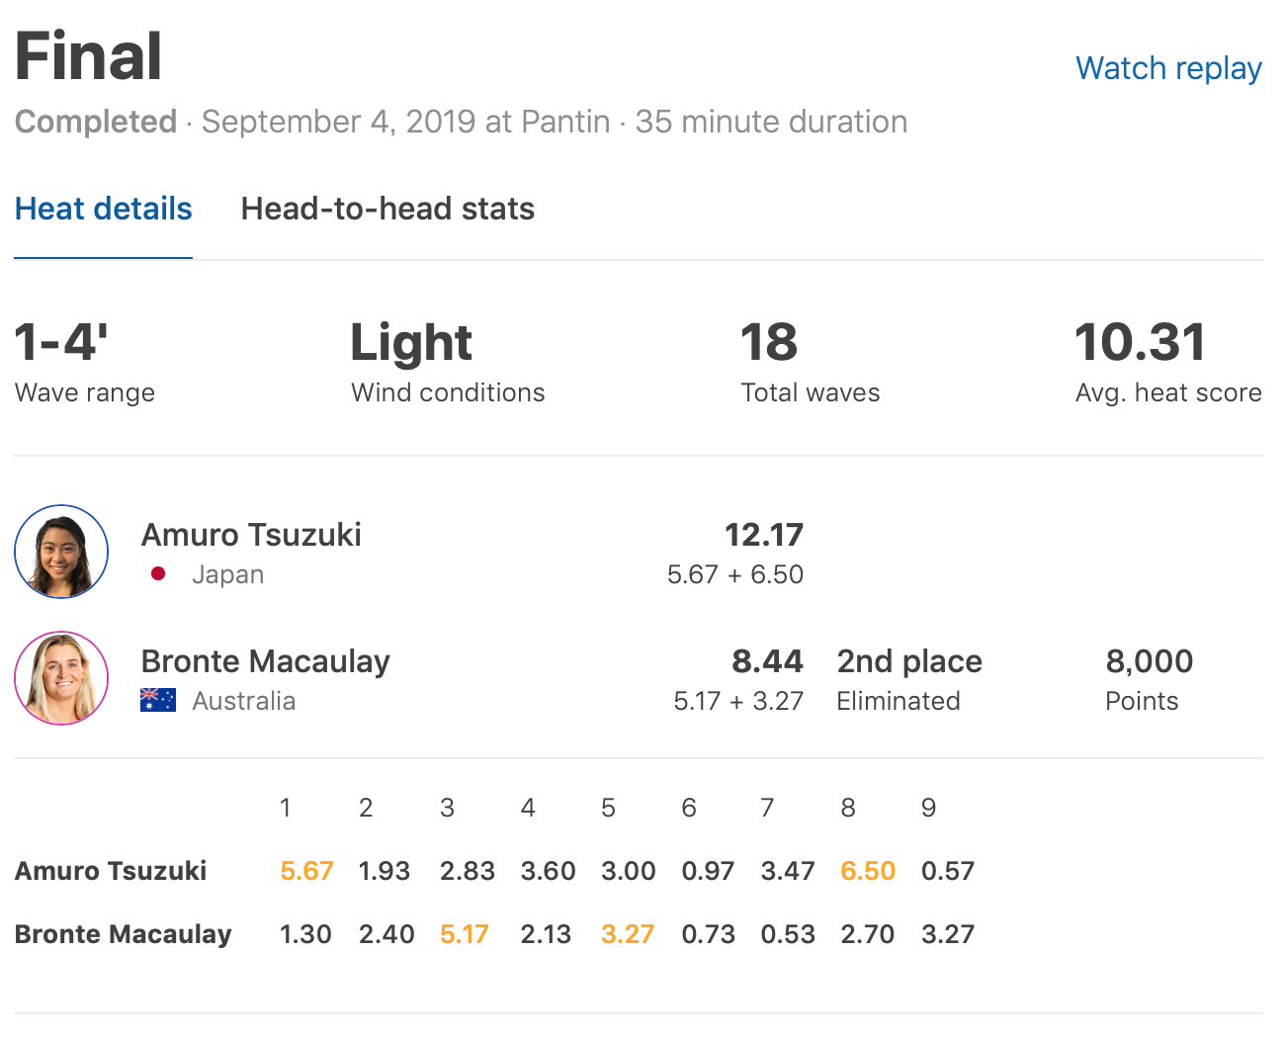Click Amuro Tsuzuki's name in results
Screen dimensions: 1285x1038
[251, 535]
